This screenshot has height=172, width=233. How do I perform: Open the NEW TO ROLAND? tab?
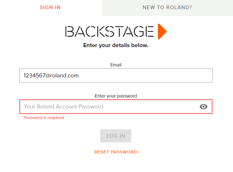point(167,7)
